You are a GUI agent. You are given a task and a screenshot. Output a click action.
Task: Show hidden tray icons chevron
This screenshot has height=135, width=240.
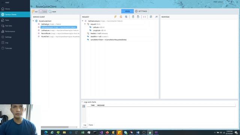[x=215, y=132]
